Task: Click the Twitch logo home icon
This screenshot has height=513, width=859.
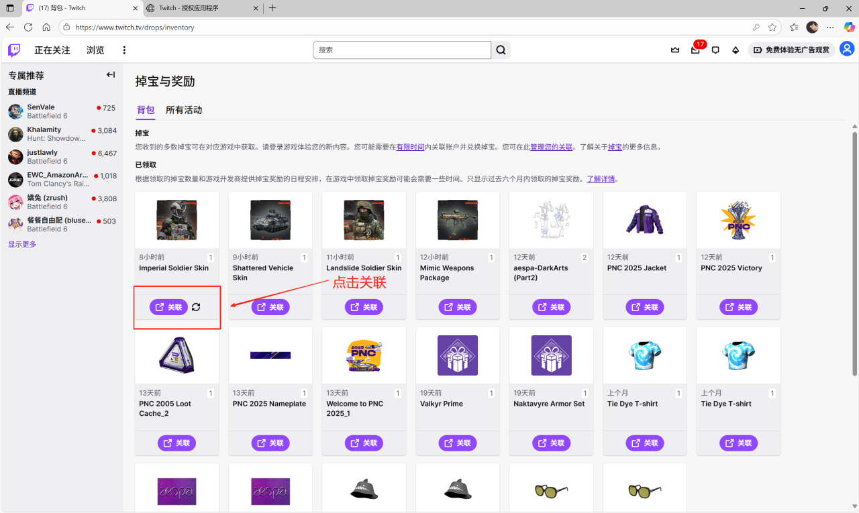Action: click(14, 50)
